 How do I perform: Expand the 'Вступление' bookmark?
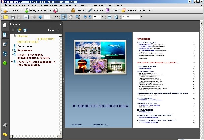pos(12,50)
